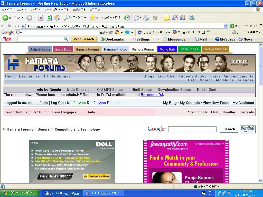Select the Mohd Rafi tab
The width and height of the screenshot is (263, 197).
tap(167, 49)
